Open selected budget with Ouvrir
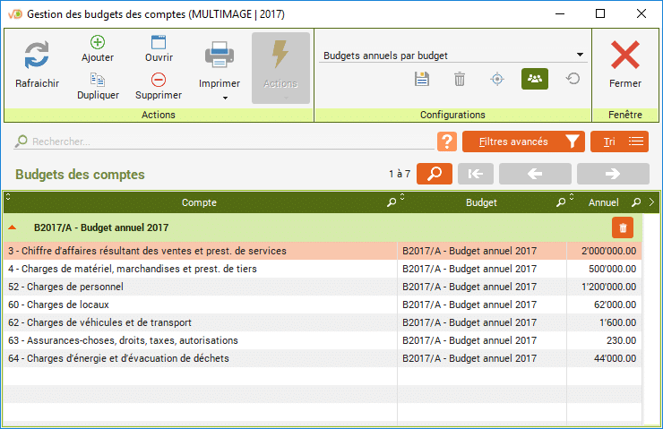663x429 pixels. (x=159, y=43)
